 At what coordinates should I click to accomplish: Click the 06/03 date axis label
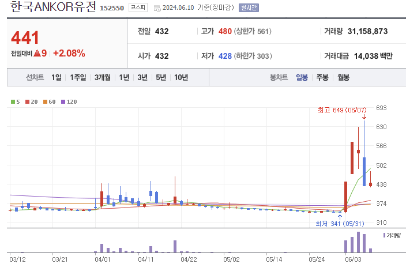353,259
